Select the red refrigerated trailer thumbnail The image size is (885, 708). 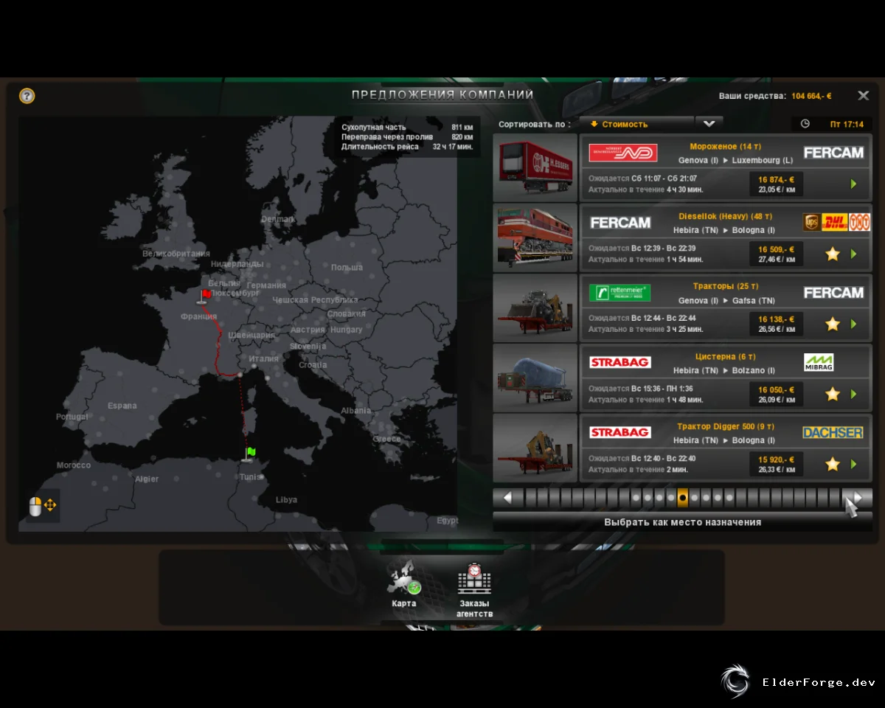[x=535, y=167]
